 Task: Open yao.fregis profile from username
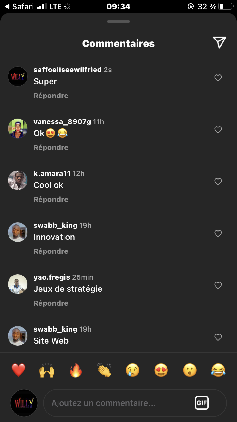pyautogui.click(x=52, y=277)
